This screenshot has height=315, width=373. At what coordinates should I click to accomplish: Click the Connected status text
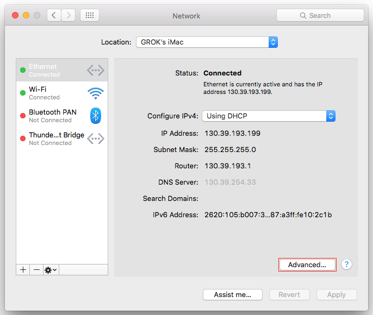[222, 73]
